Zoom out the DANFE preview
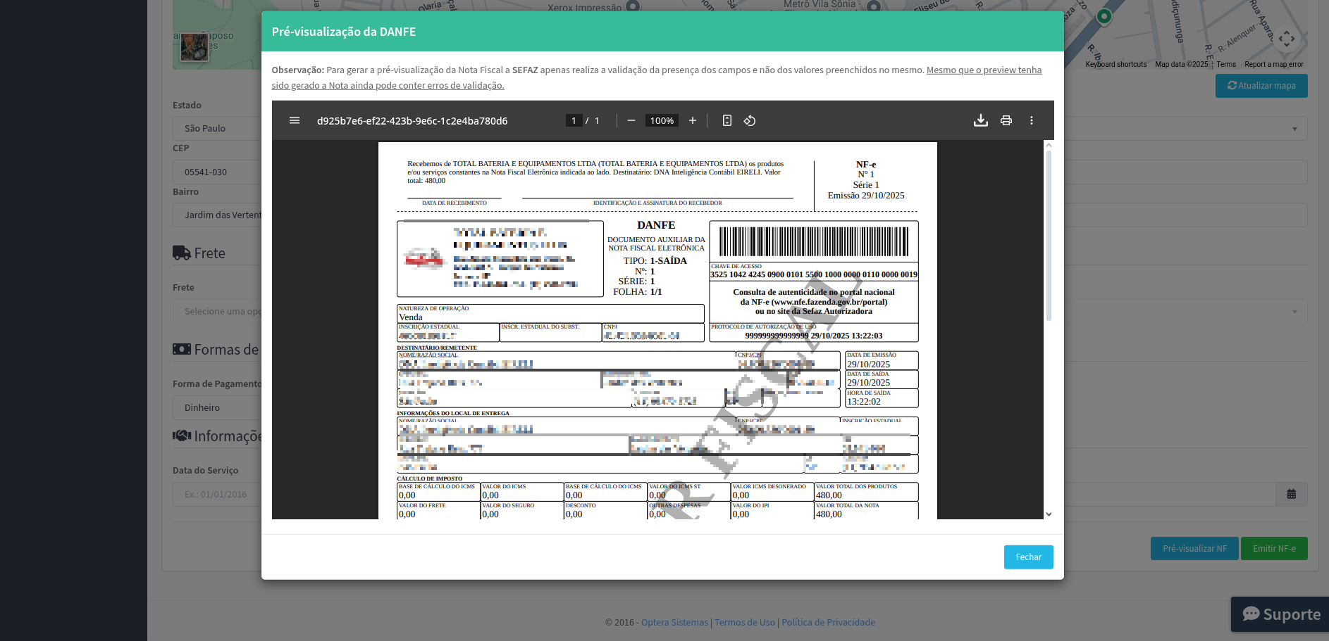Screen dimensions: 1329x641 [631, 120]
